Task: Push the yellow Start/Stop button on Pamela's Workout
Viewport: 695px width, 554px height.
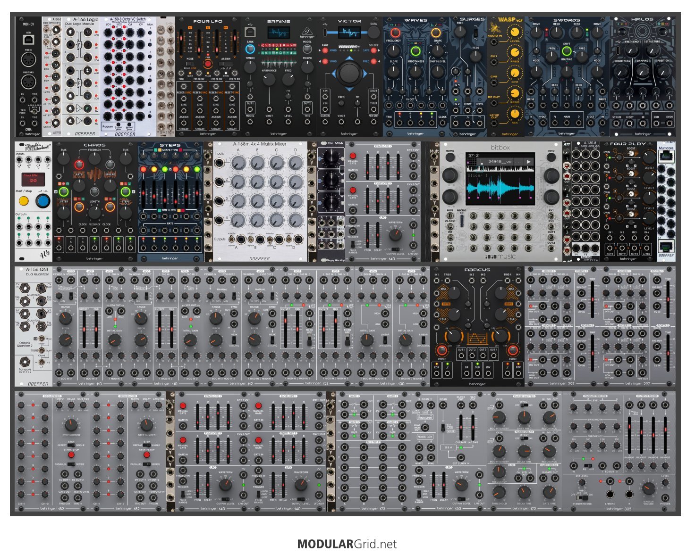Action: tap(23, 201)
